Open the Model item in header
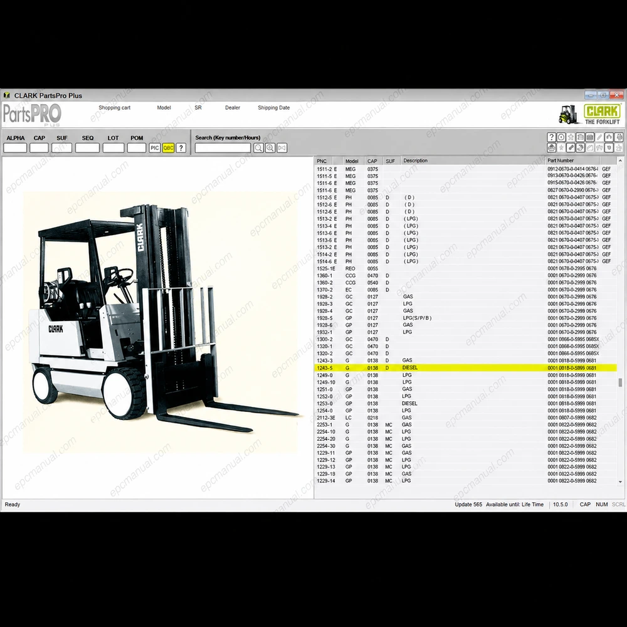The image size is (627, 627). coord(164,108)
